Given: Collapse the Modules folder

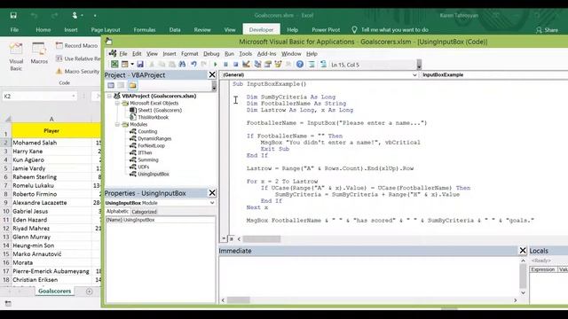Looking at the screenshot, I should pos(117,124).
